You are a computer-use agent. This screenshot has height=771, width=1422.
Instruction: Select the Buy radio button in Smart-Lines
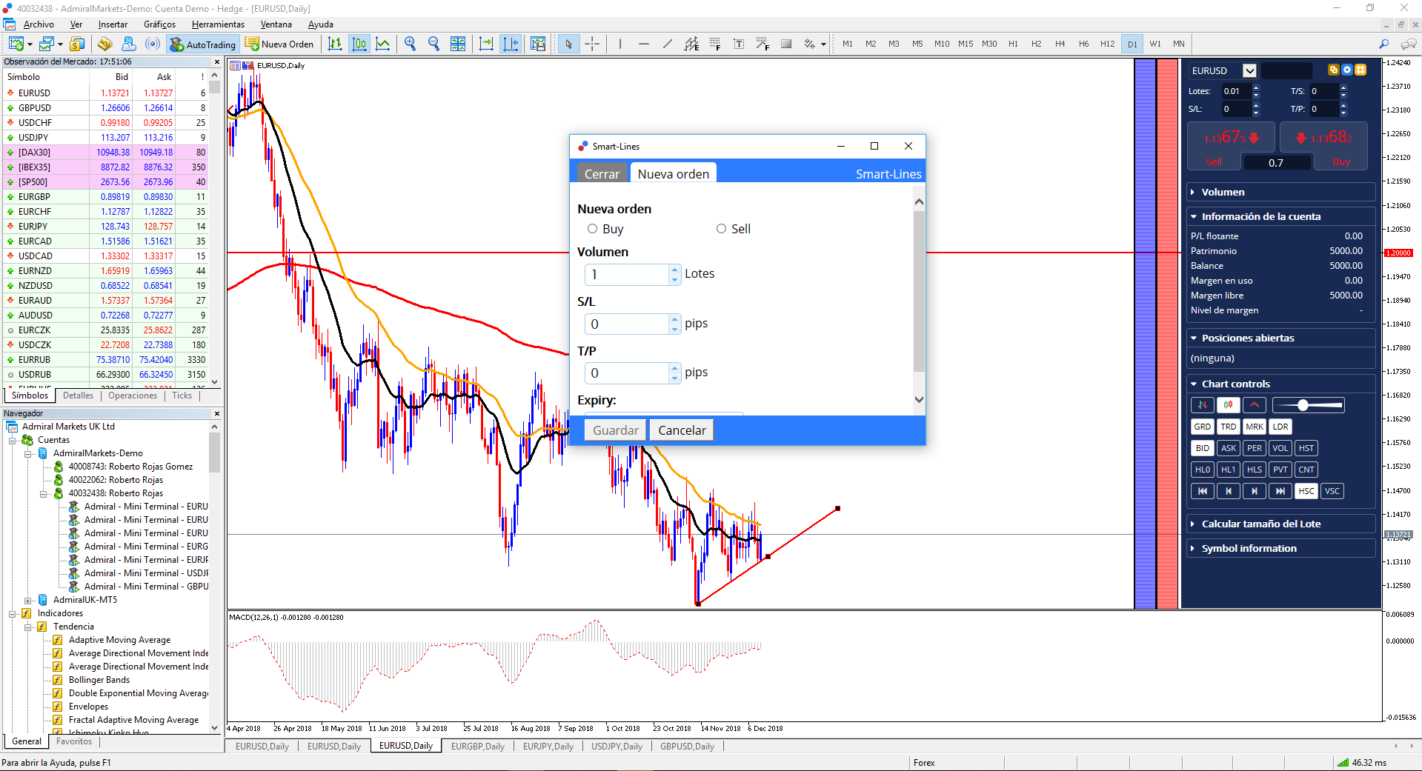coord(592,229)
